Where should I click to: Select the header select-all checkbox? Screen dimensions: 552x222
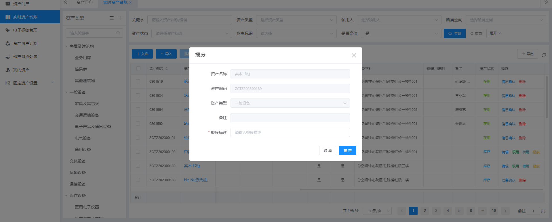pos(138,68)
